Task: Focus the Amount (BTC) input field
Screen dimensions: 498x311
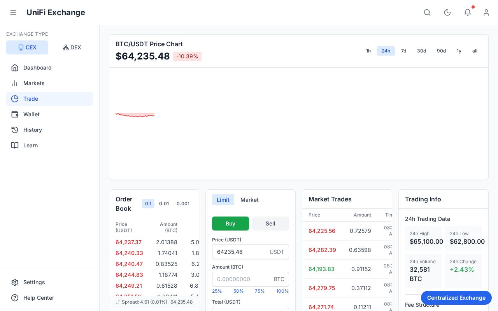Action: coord(251,279)
